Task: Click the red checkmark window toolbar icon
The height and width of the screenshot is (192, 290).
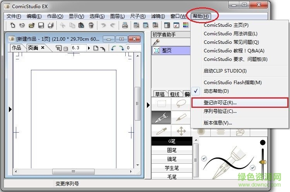Action: 176,25
